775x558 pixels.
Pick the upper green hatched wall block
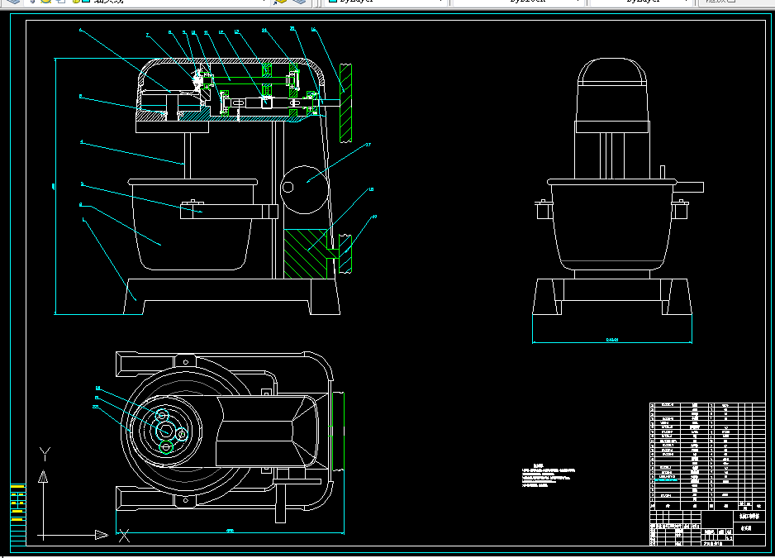pos(345,103)
